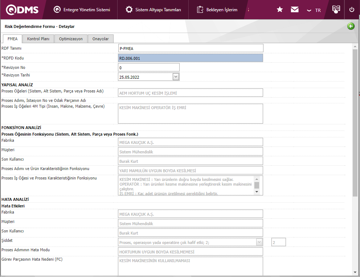This screenshot has width=360, height=277.
Task: Open the TR language dropdown
Action: [x=314, y=10]
